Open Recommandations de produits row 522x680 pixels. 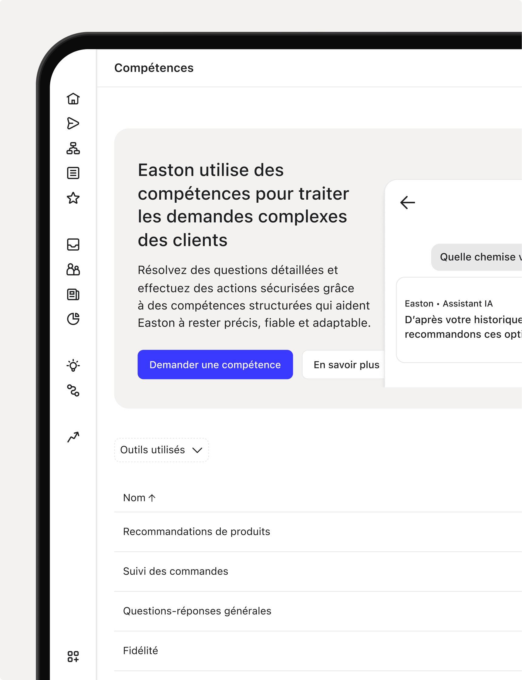318,532
